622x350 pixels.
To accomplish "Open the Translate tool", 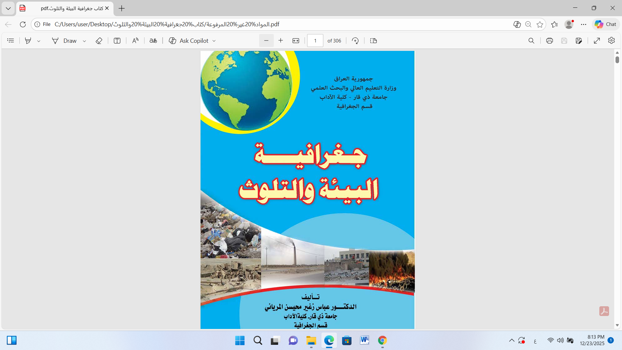I will tap(153, 41).
